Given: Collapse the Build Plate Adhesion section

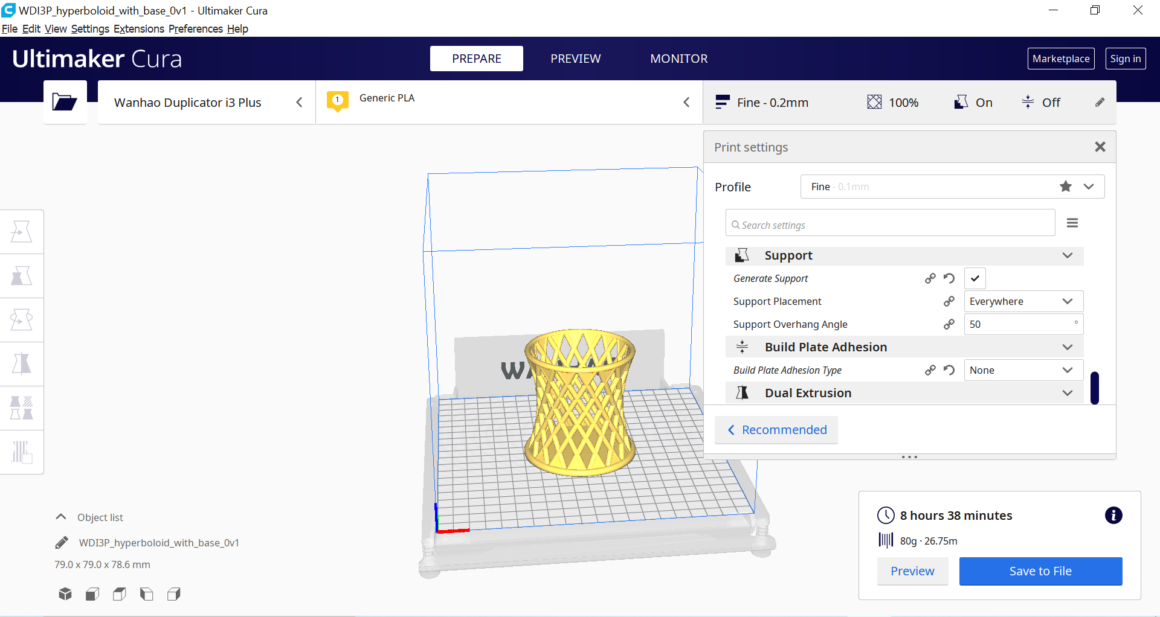Looking at the screenshot, I should coord(904,347).
